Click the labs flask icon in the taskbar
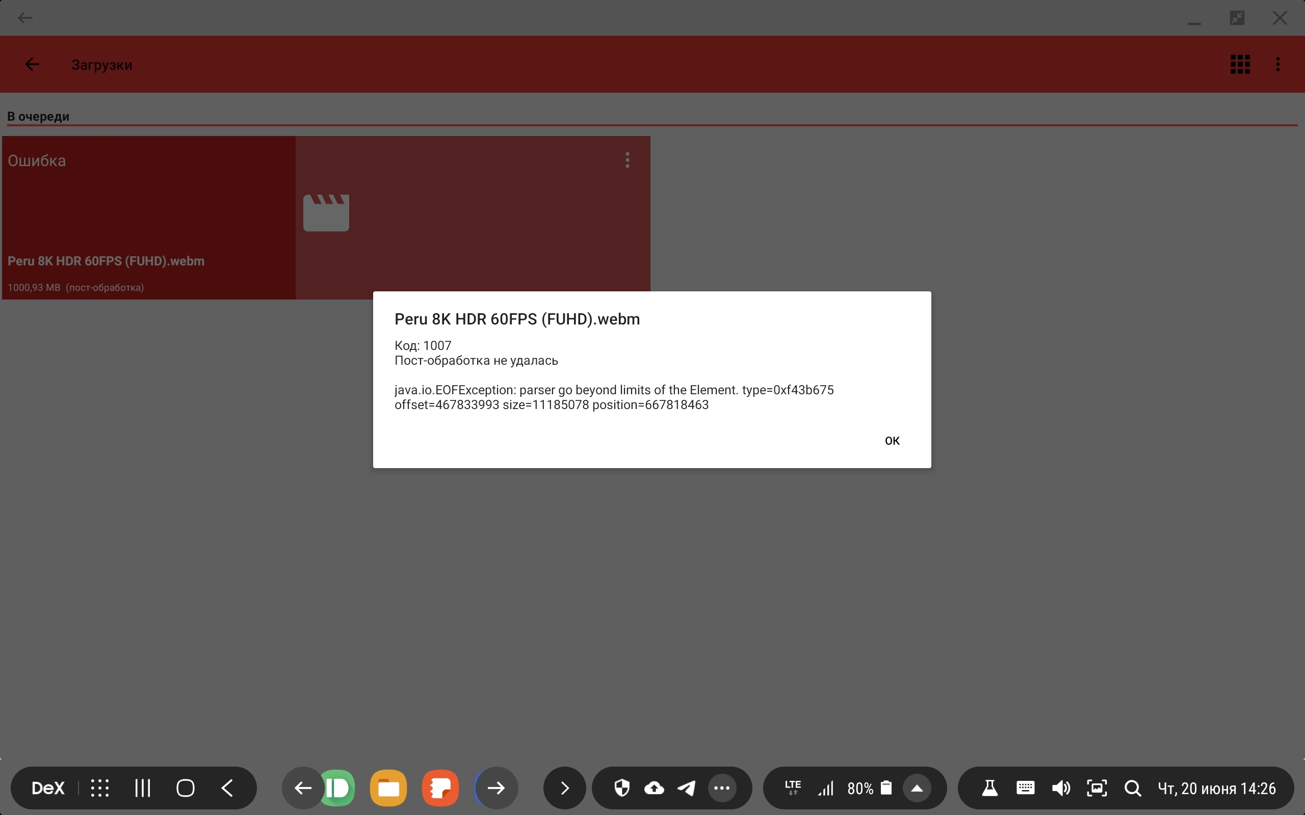The width and height of the screenshot is (1305, 815). tap(989, 787)
